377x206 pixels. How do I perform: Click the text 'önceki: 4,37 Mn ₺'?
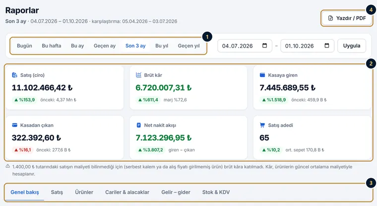58,100
